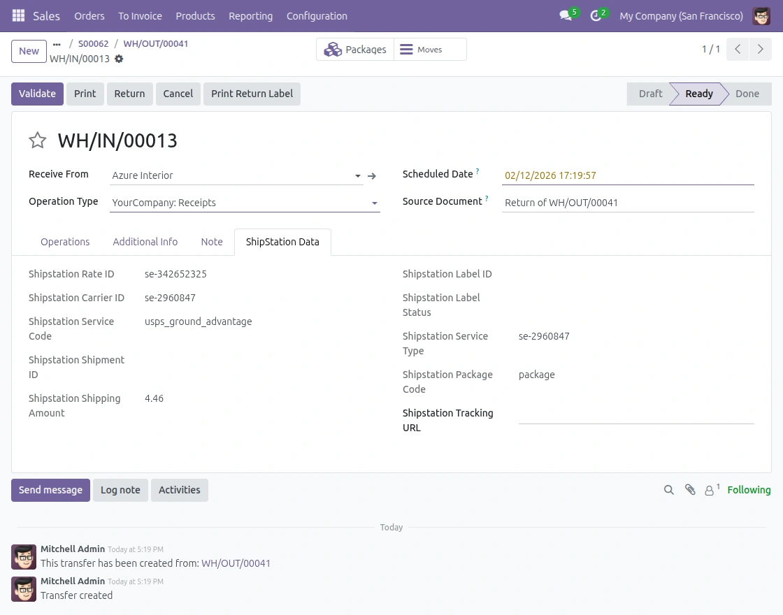Viewport: 783px width, 615px height.
Task: Open the WH/OUT/00041 source link in chatter
Action: pos(236,563)
